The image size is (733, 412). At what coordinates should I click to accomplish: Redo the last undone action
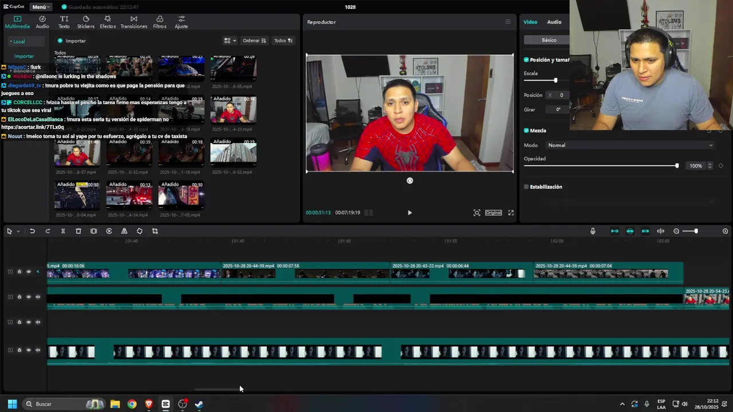[48, 231]
